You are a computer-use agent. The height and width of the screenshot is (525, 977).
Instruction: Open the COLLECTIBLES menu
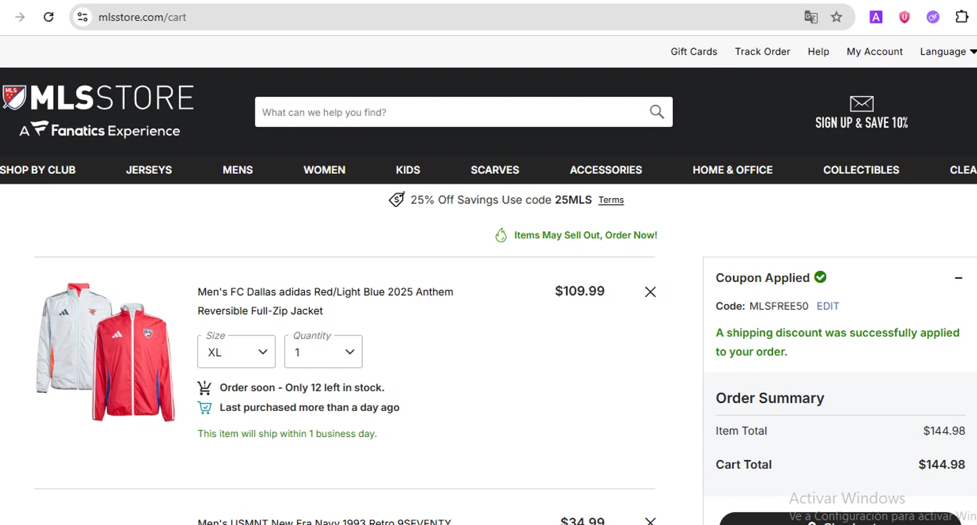pyautogui.click(x=861, y=170)
